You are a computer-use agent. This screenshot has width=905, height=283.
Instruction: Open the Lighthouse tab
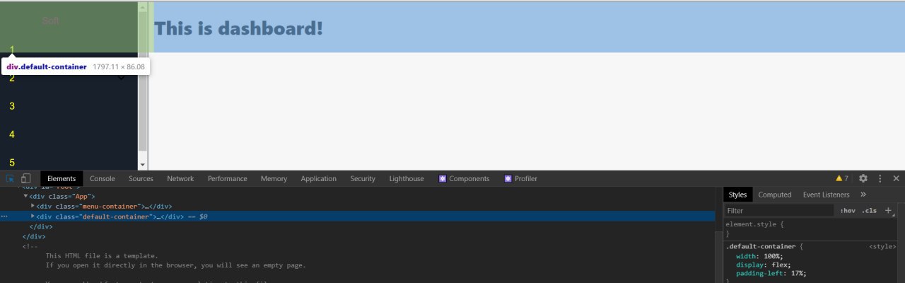[x=407, y=179]
